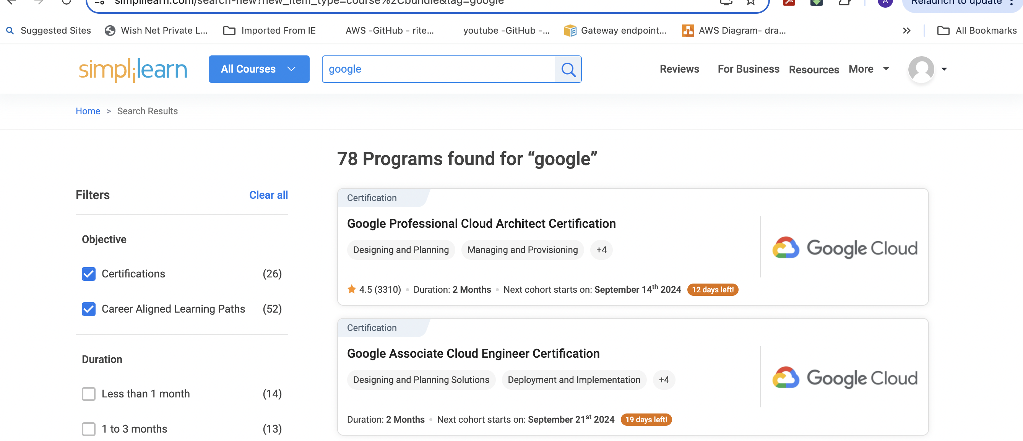Check the Less than 1 month filter

coord(89,394)
